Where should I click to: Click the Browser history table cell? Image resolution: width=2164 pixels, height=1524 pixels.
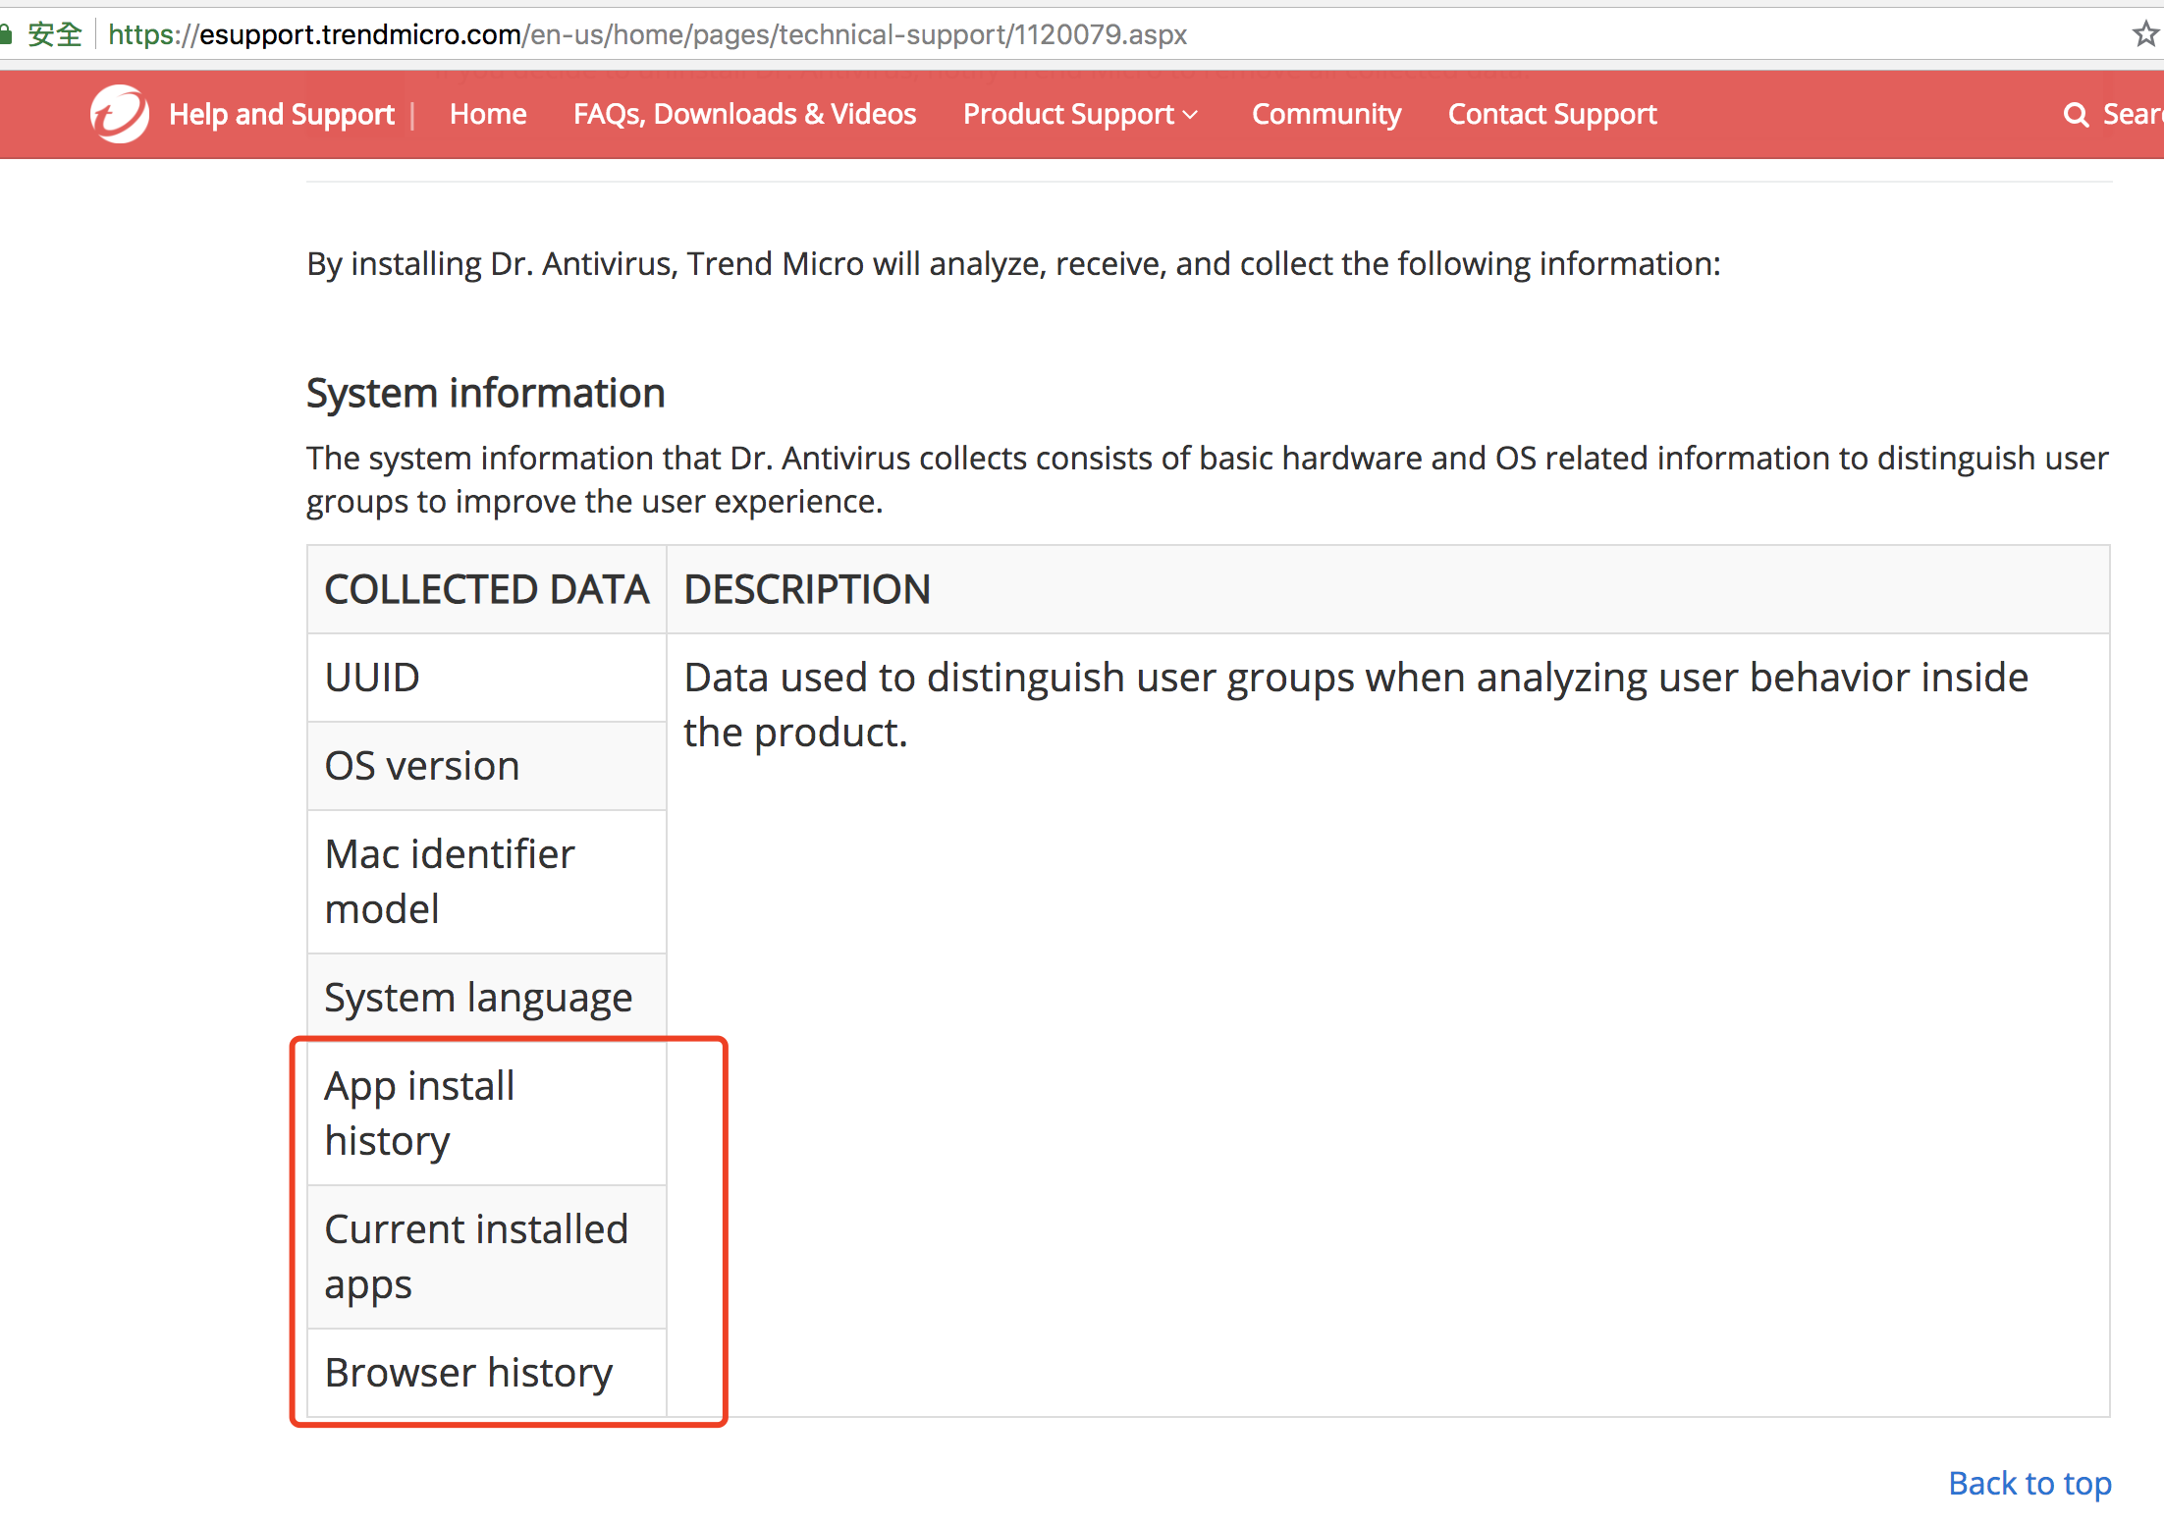(x=468, y=1373)
